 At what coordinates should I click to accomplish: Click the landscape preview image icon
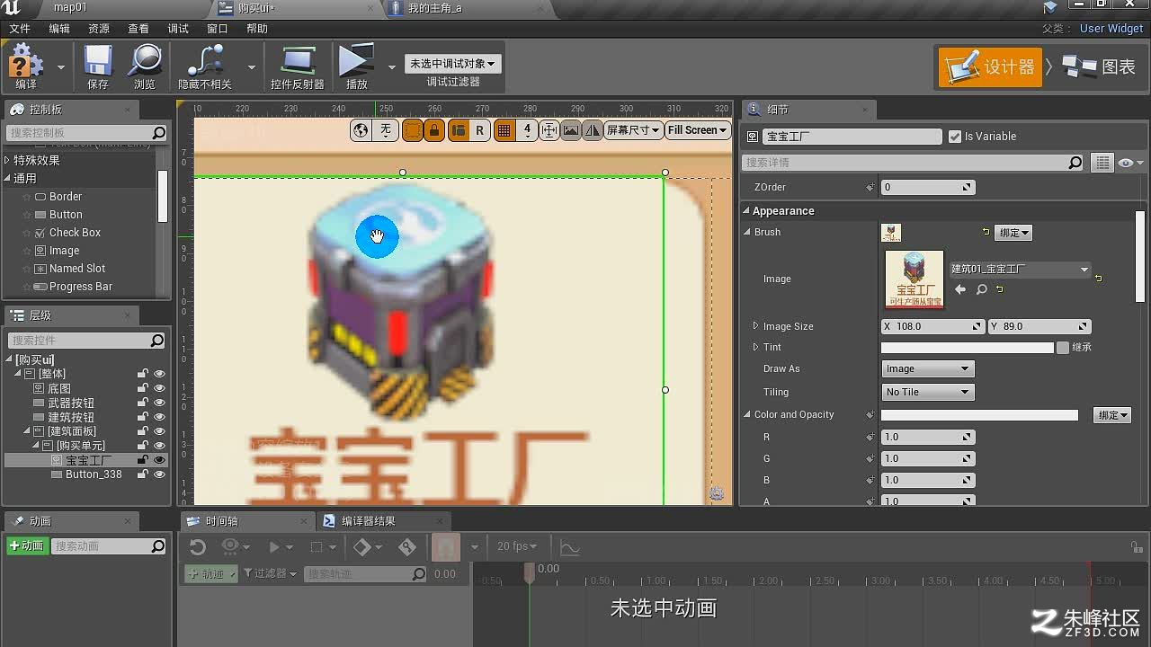pos(571,130)
